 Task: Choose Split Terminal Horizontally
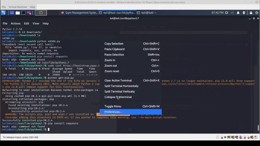[131, 86]
